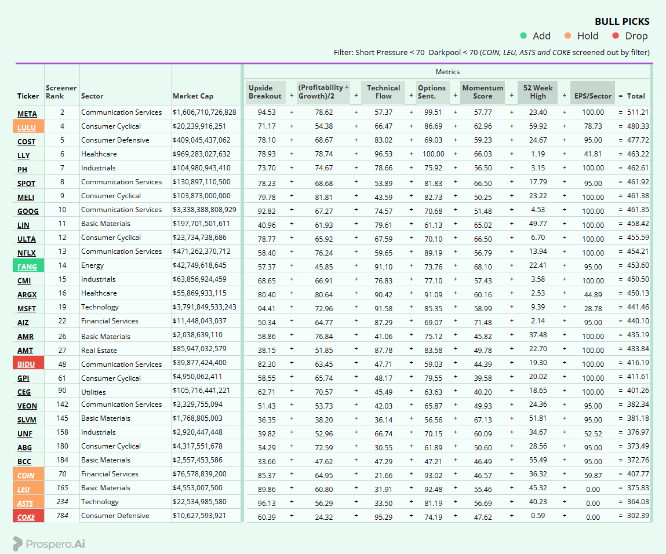The height and width of the screenshot is (554, 666).
Task: Open the ASTS ticker link
Action: (25, 504)
